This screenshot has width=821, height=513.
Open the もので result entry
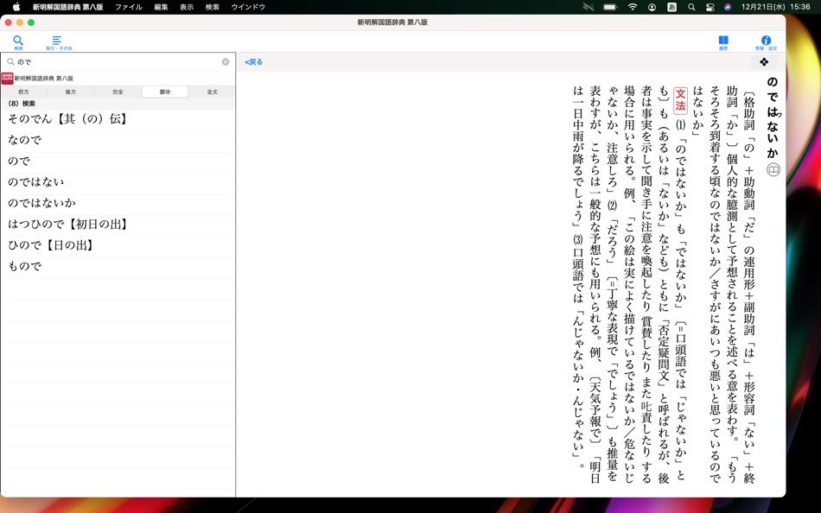[x=118, y=267]
